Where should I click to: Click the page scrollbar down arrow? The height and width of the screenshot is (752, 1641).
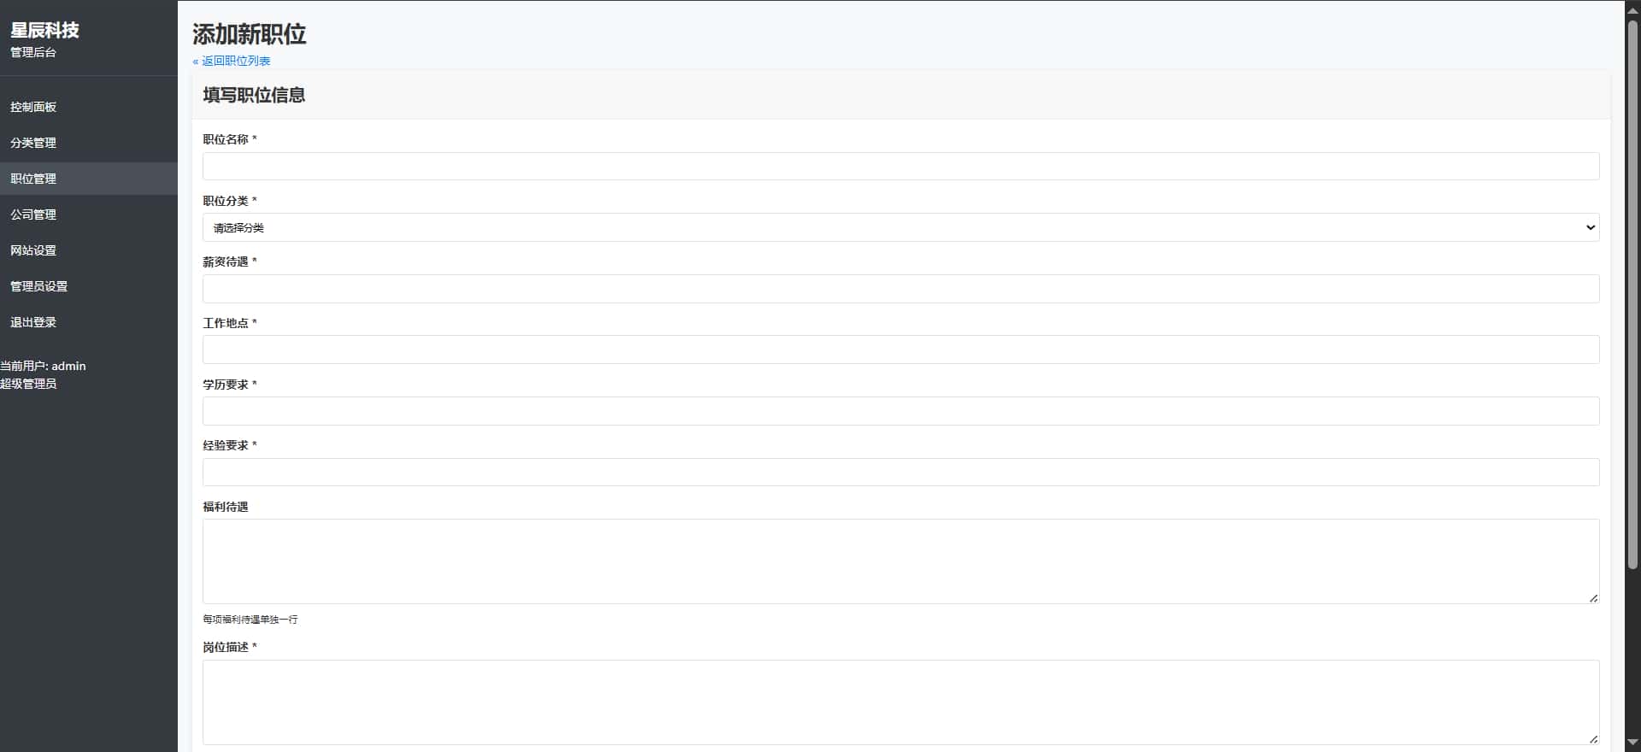click(1632, 743)
